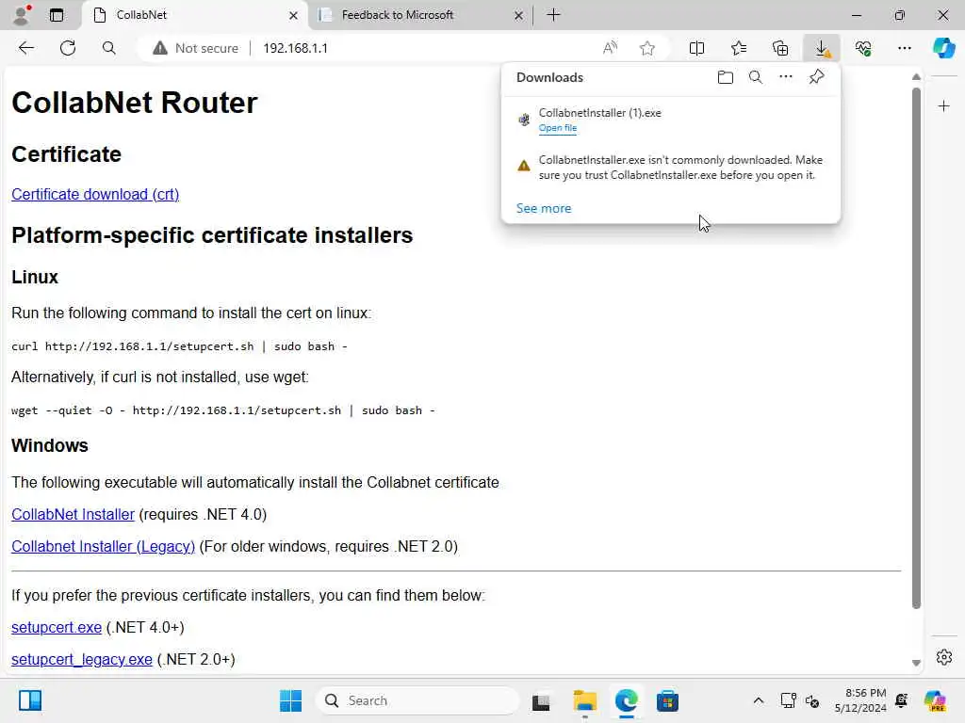Enable Read aloud icon

610,48
